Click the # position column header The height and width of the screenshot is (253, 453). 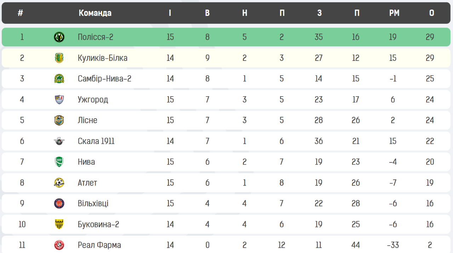(x=21, y=13)
